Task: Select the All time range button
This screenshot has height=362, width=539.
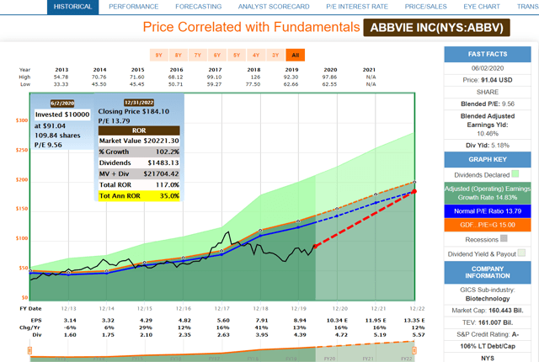Action: 296,55
